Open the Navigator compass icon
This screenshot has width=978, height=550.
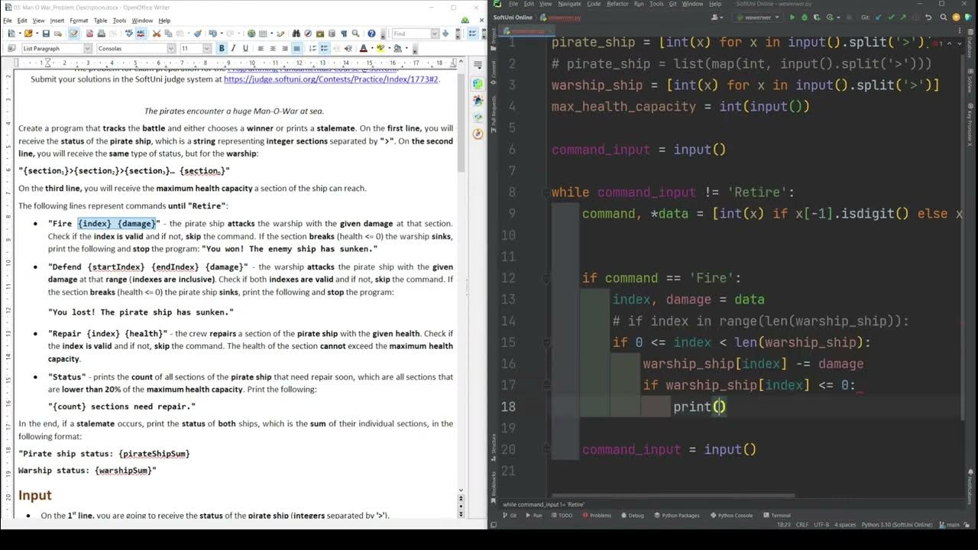[x=307, y=34]
